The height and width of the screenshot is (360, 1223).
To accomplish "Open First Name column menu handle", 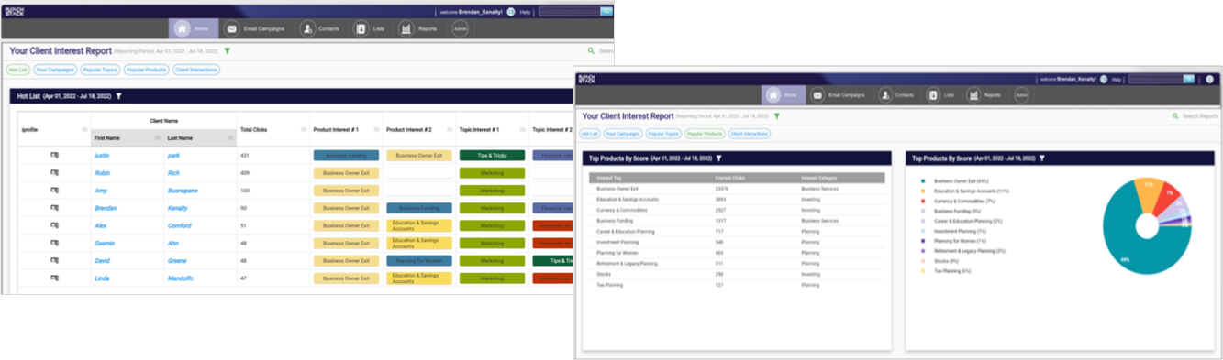I will (158, 138).
